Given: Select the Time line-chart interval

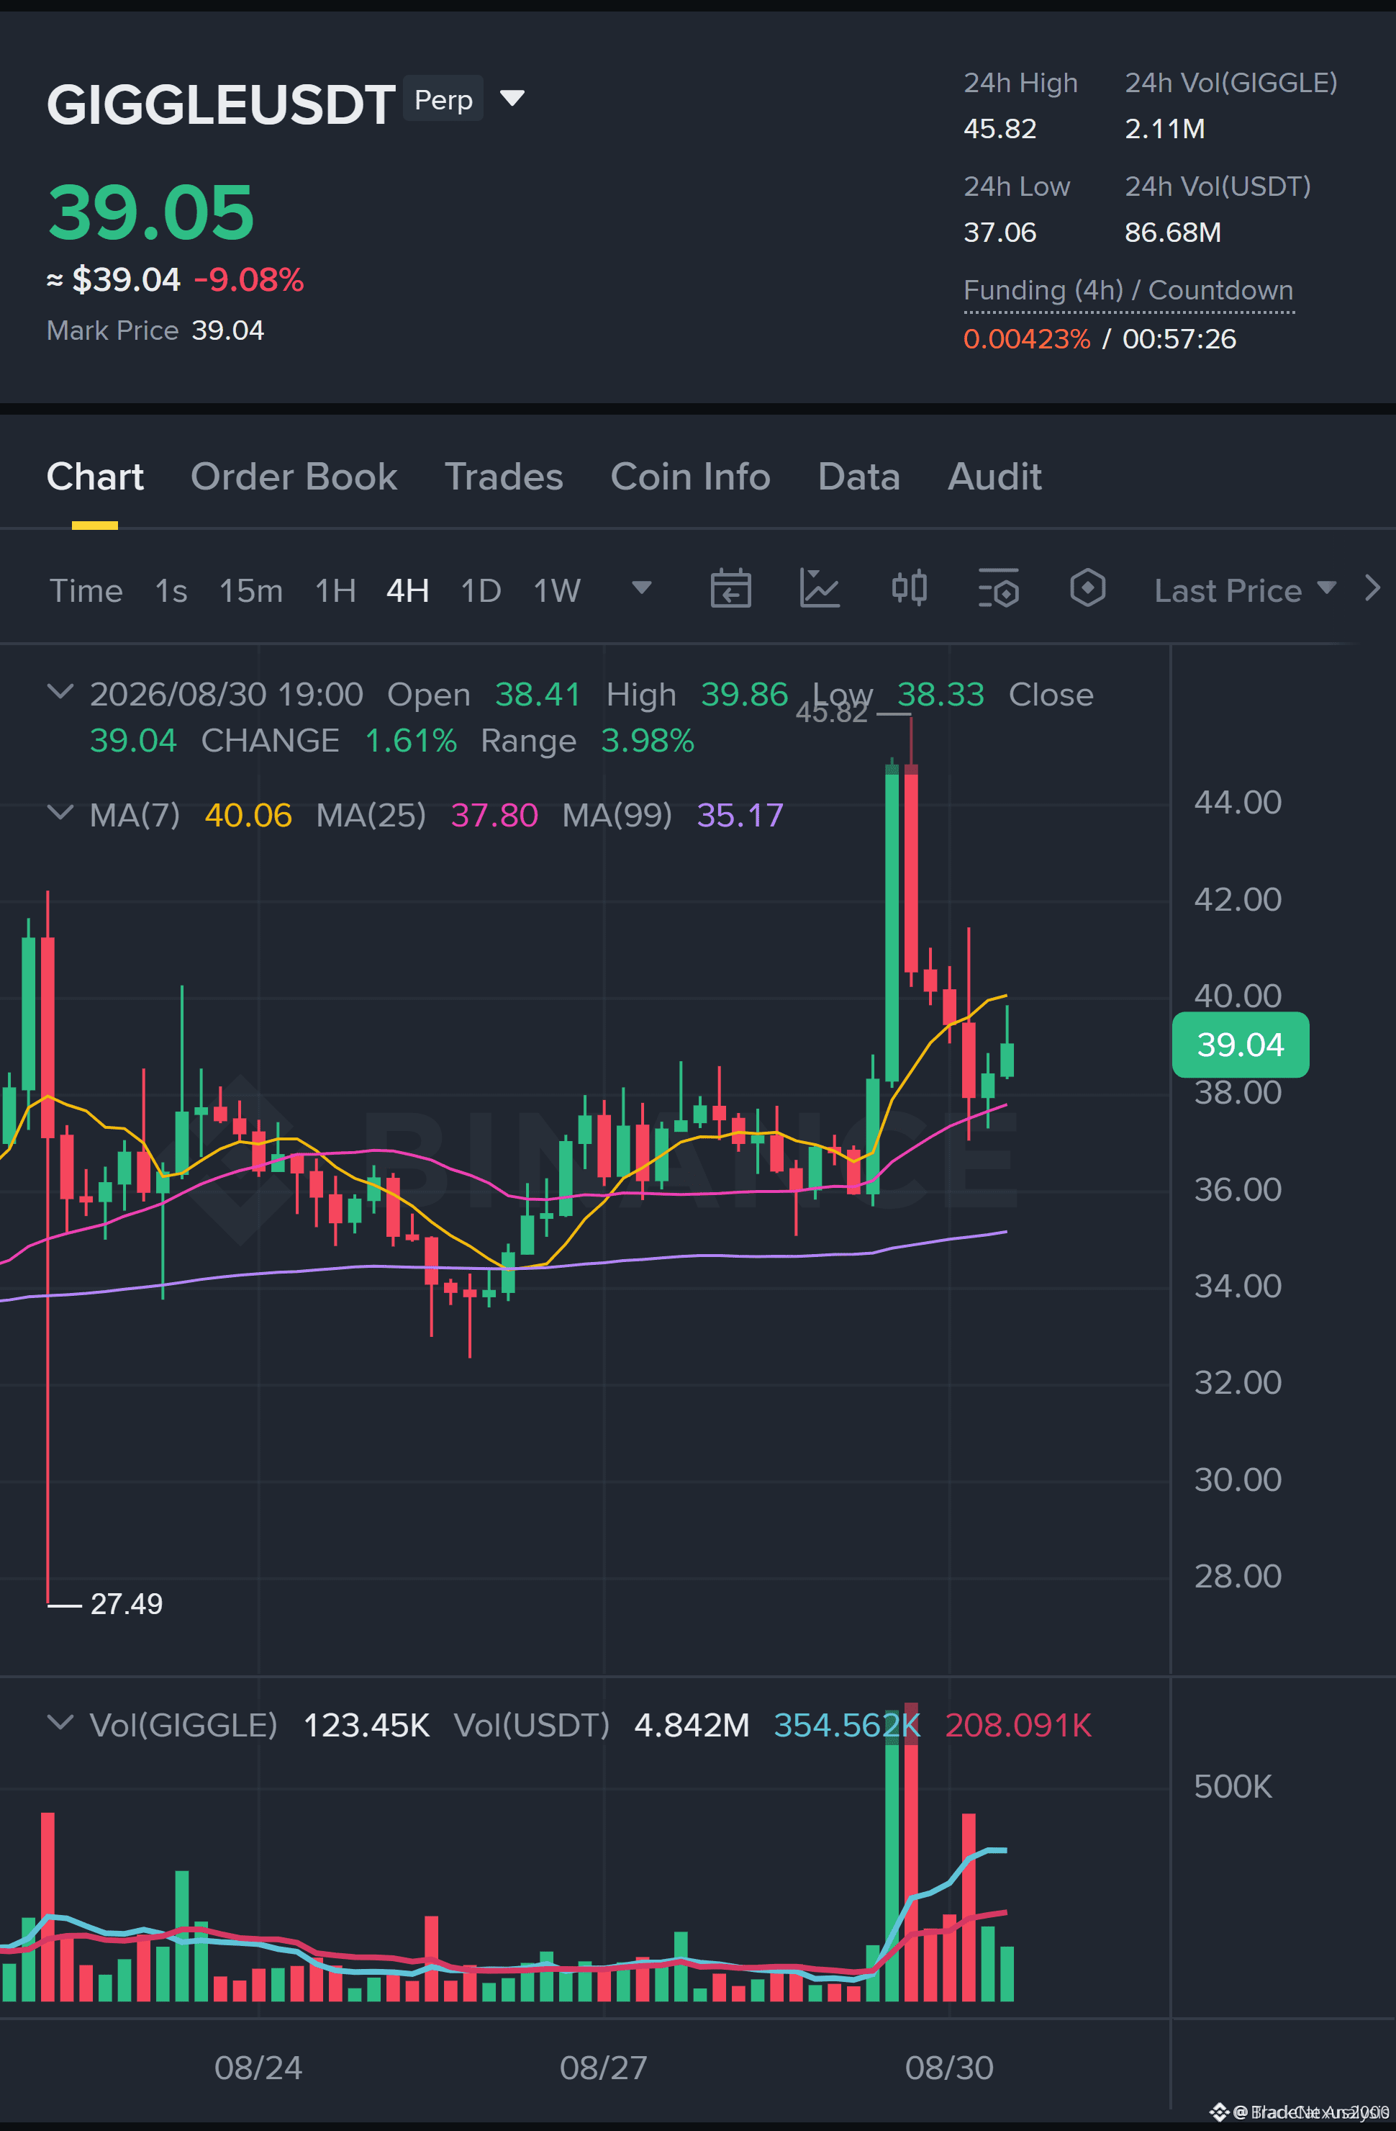Looking at the screenshot, I should click(86, 591).
